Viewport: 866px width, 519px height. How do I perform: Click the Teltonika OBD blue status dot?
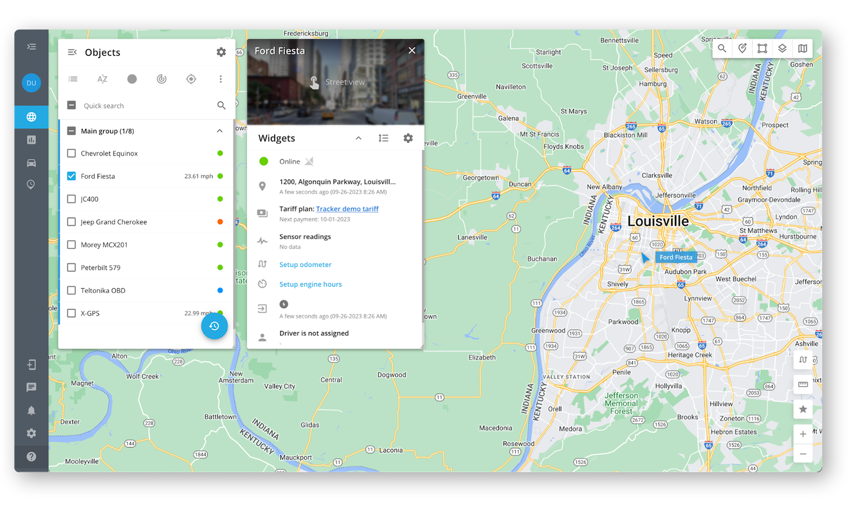point(220,291)
